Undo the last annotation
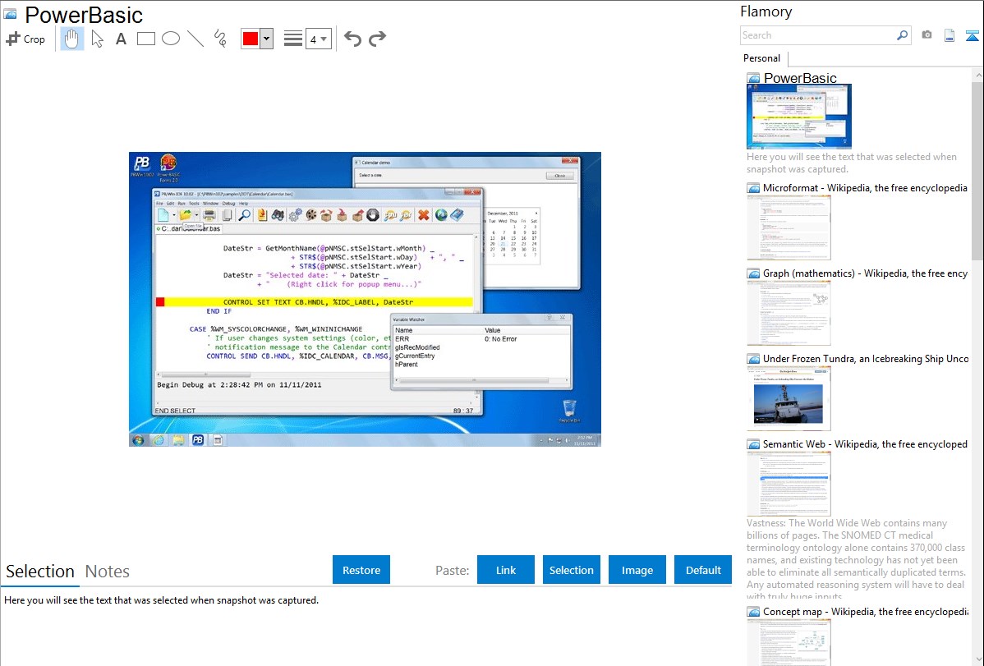This screenshot has width=984, height=666. (x=352, y=39)
